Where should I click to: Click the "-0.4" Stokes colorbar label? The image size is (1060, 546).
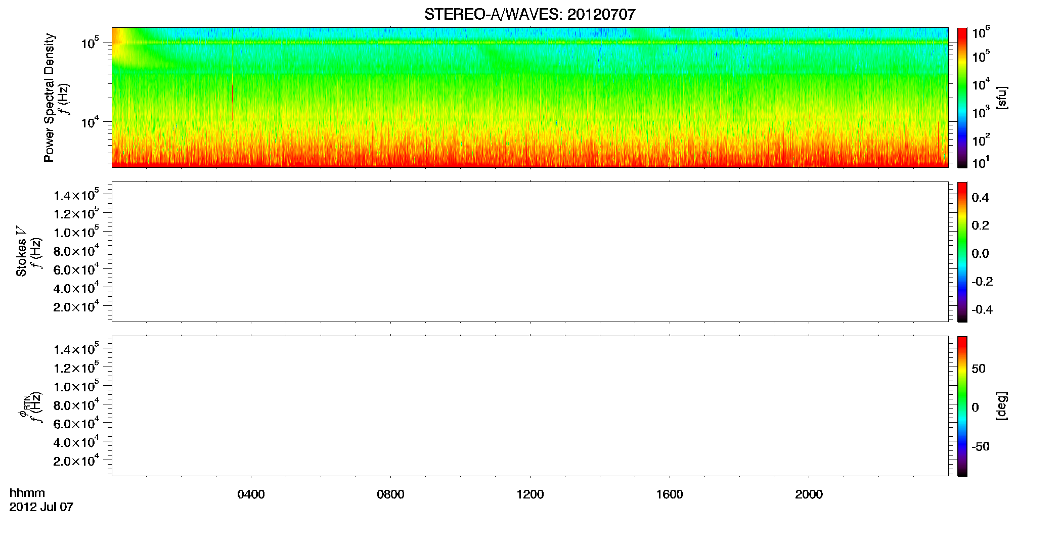pyautogui.click(x=982, y=310)
